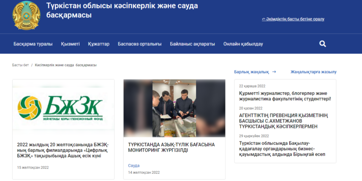Click the date 29 қыркүйек 2022

tap(254, 136)
